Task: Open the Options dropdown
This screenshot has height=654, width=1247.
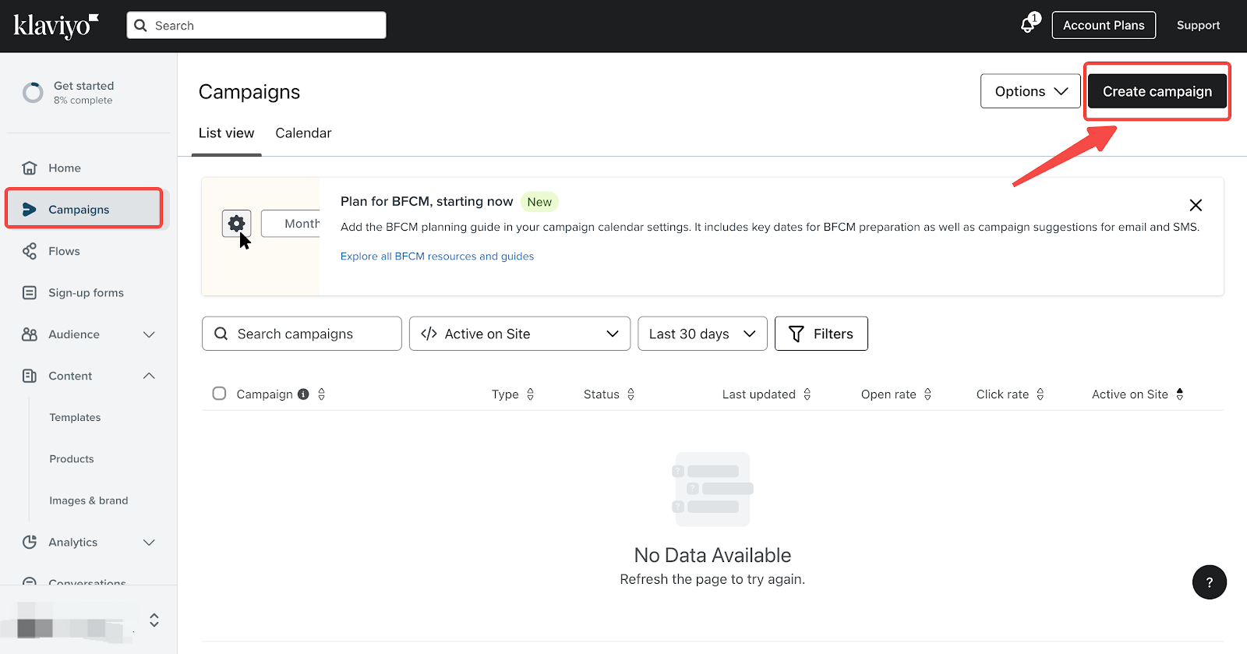Action: [1030, 91]
